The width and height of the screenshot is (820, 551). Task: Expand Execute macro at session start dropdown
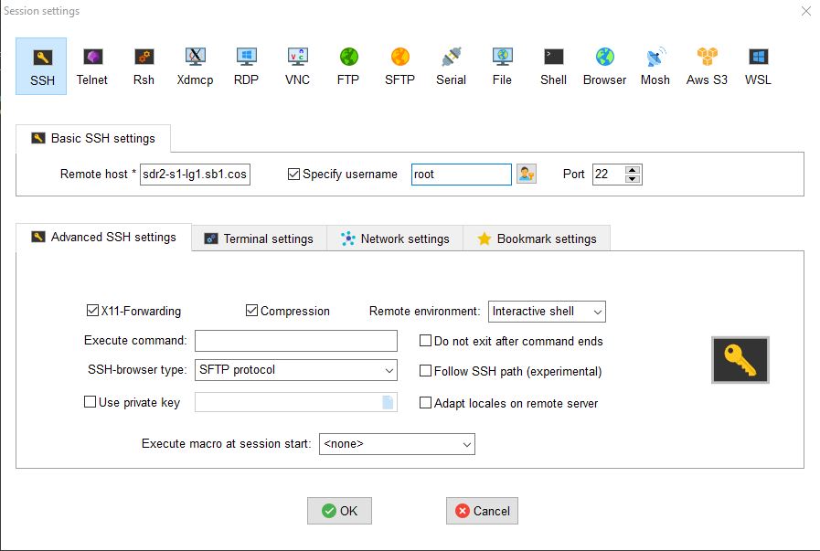point(397,444)
